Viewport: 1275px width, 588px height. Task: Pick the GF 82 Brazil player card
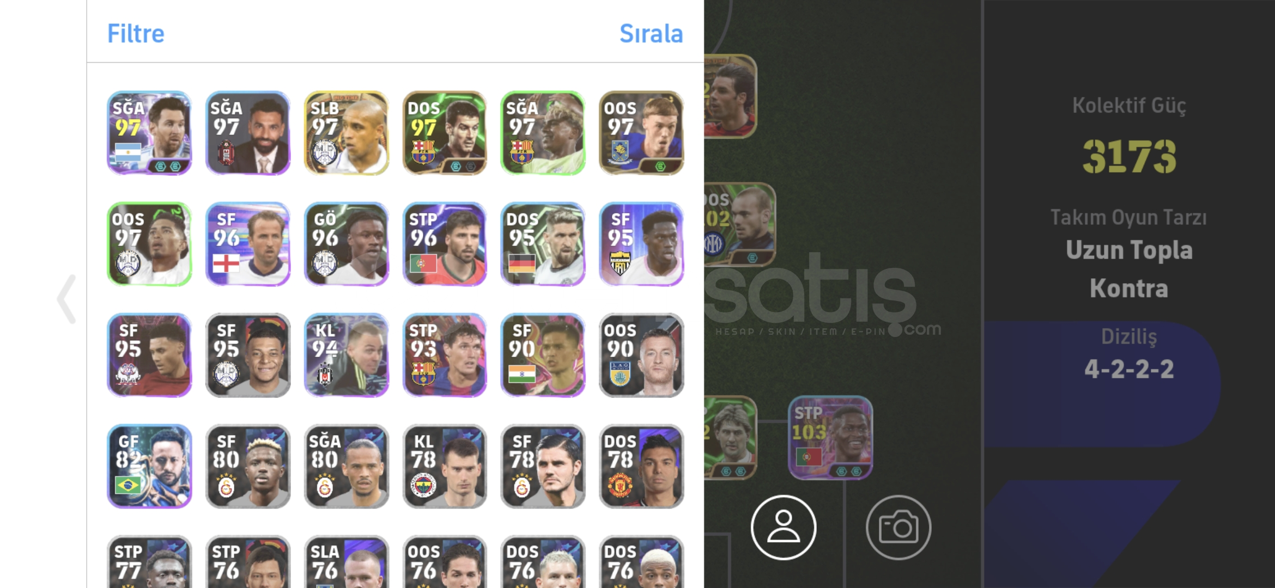pos(149,466)
